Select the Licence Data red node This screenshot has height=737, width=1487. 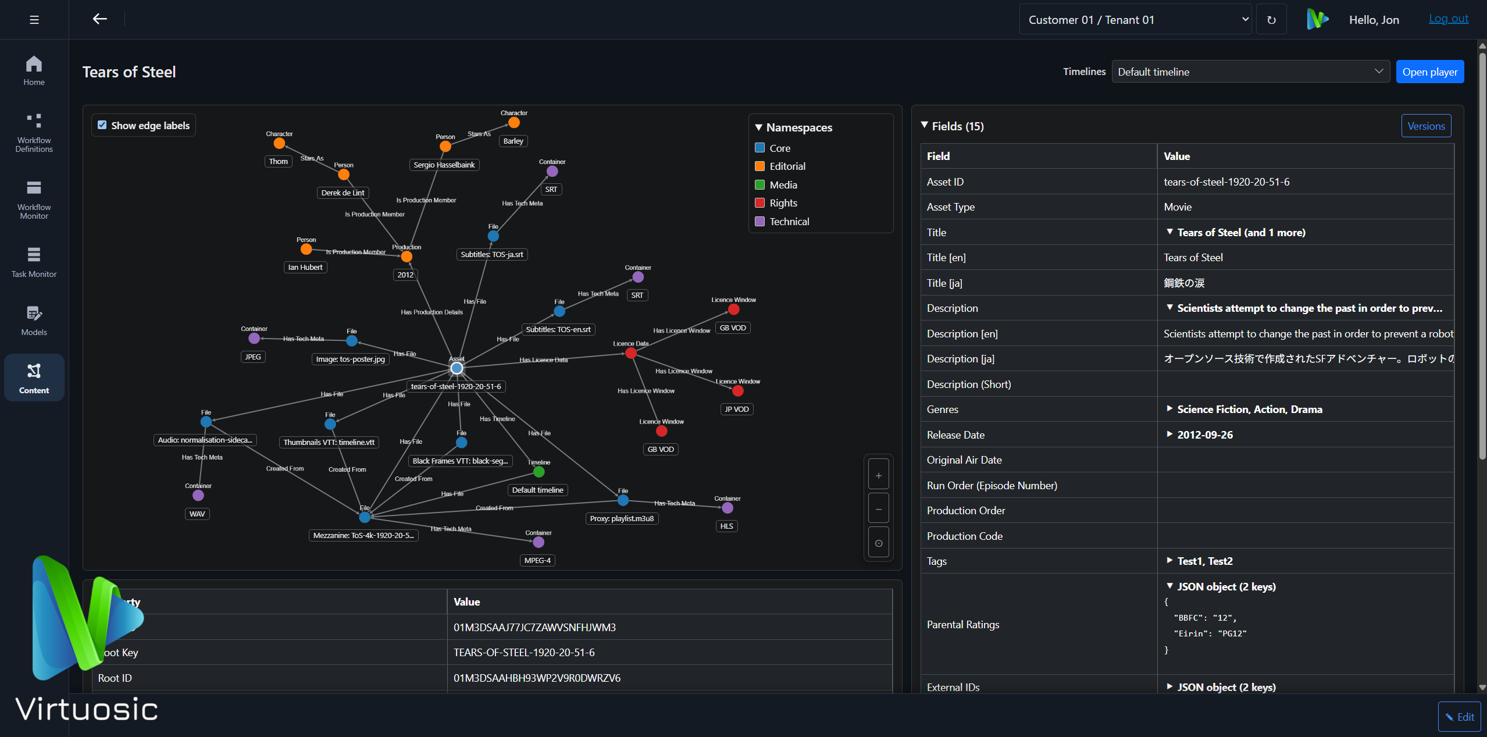point(630,353)
